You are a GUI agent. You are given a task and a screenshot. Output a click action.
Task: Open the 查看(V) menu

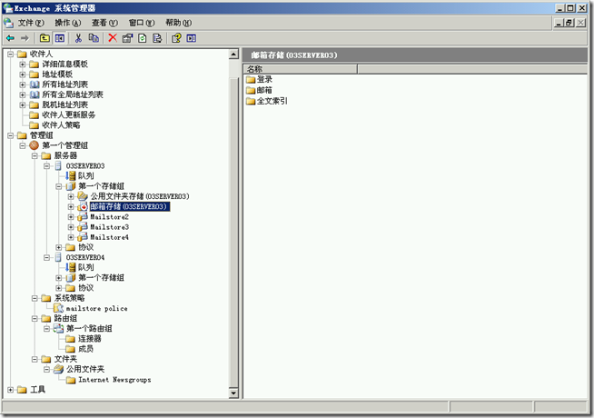click(105, 23)
